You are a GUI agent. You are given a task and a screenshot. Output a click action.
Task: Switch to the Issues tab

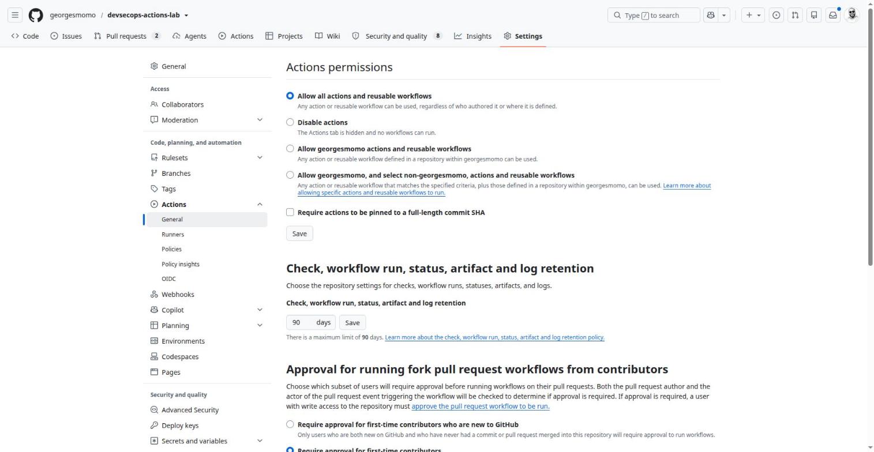click(66, 36)
